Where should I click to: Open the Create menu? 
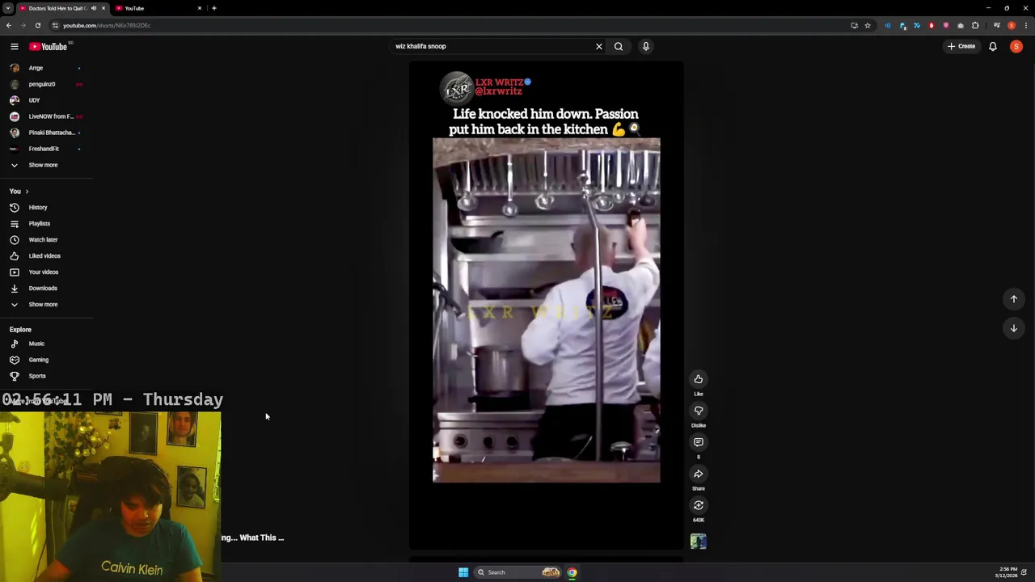pos(961,46)
